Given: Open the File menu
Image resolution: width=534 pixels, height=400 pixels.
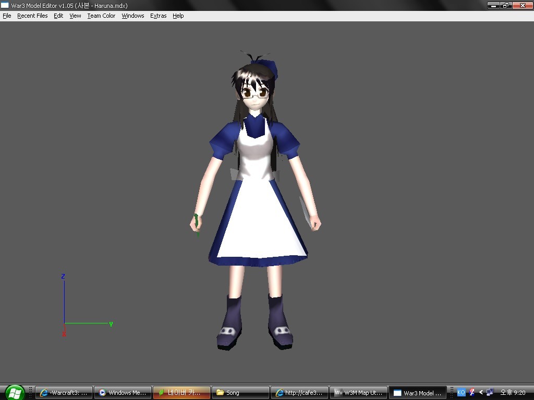Looking at the screenshot, I should tap(7, 16).
